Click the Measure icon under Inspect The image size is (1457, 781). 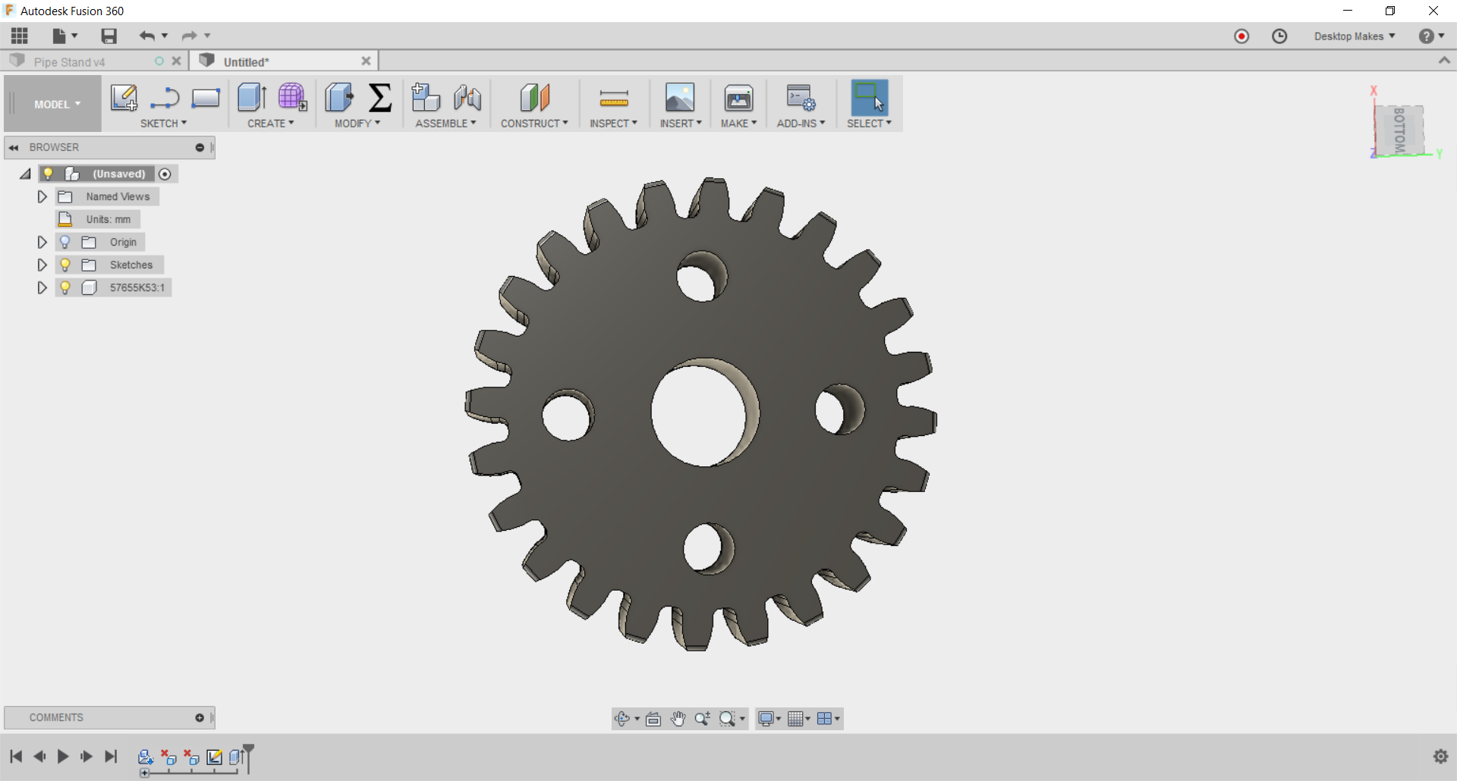click(613, 99)
